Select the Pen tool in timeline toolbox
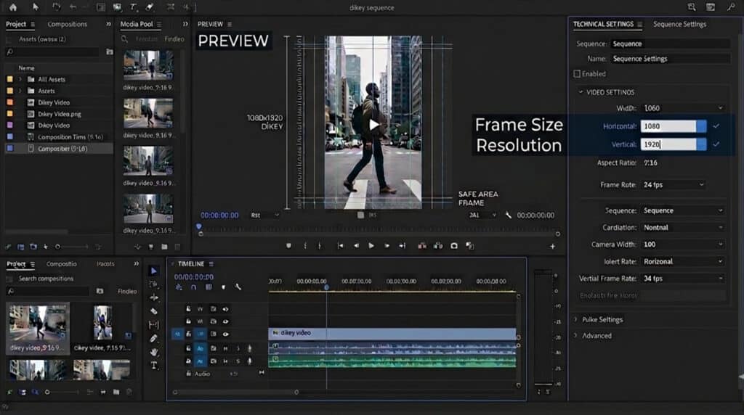The width and height of the screenshot is (744, 415). pos(154,338)
